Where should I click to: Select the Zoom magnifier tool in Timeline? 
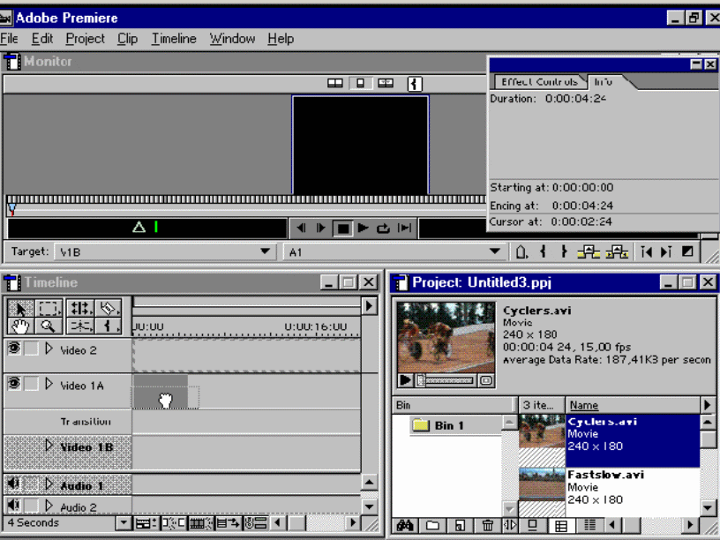pos(49,326)
